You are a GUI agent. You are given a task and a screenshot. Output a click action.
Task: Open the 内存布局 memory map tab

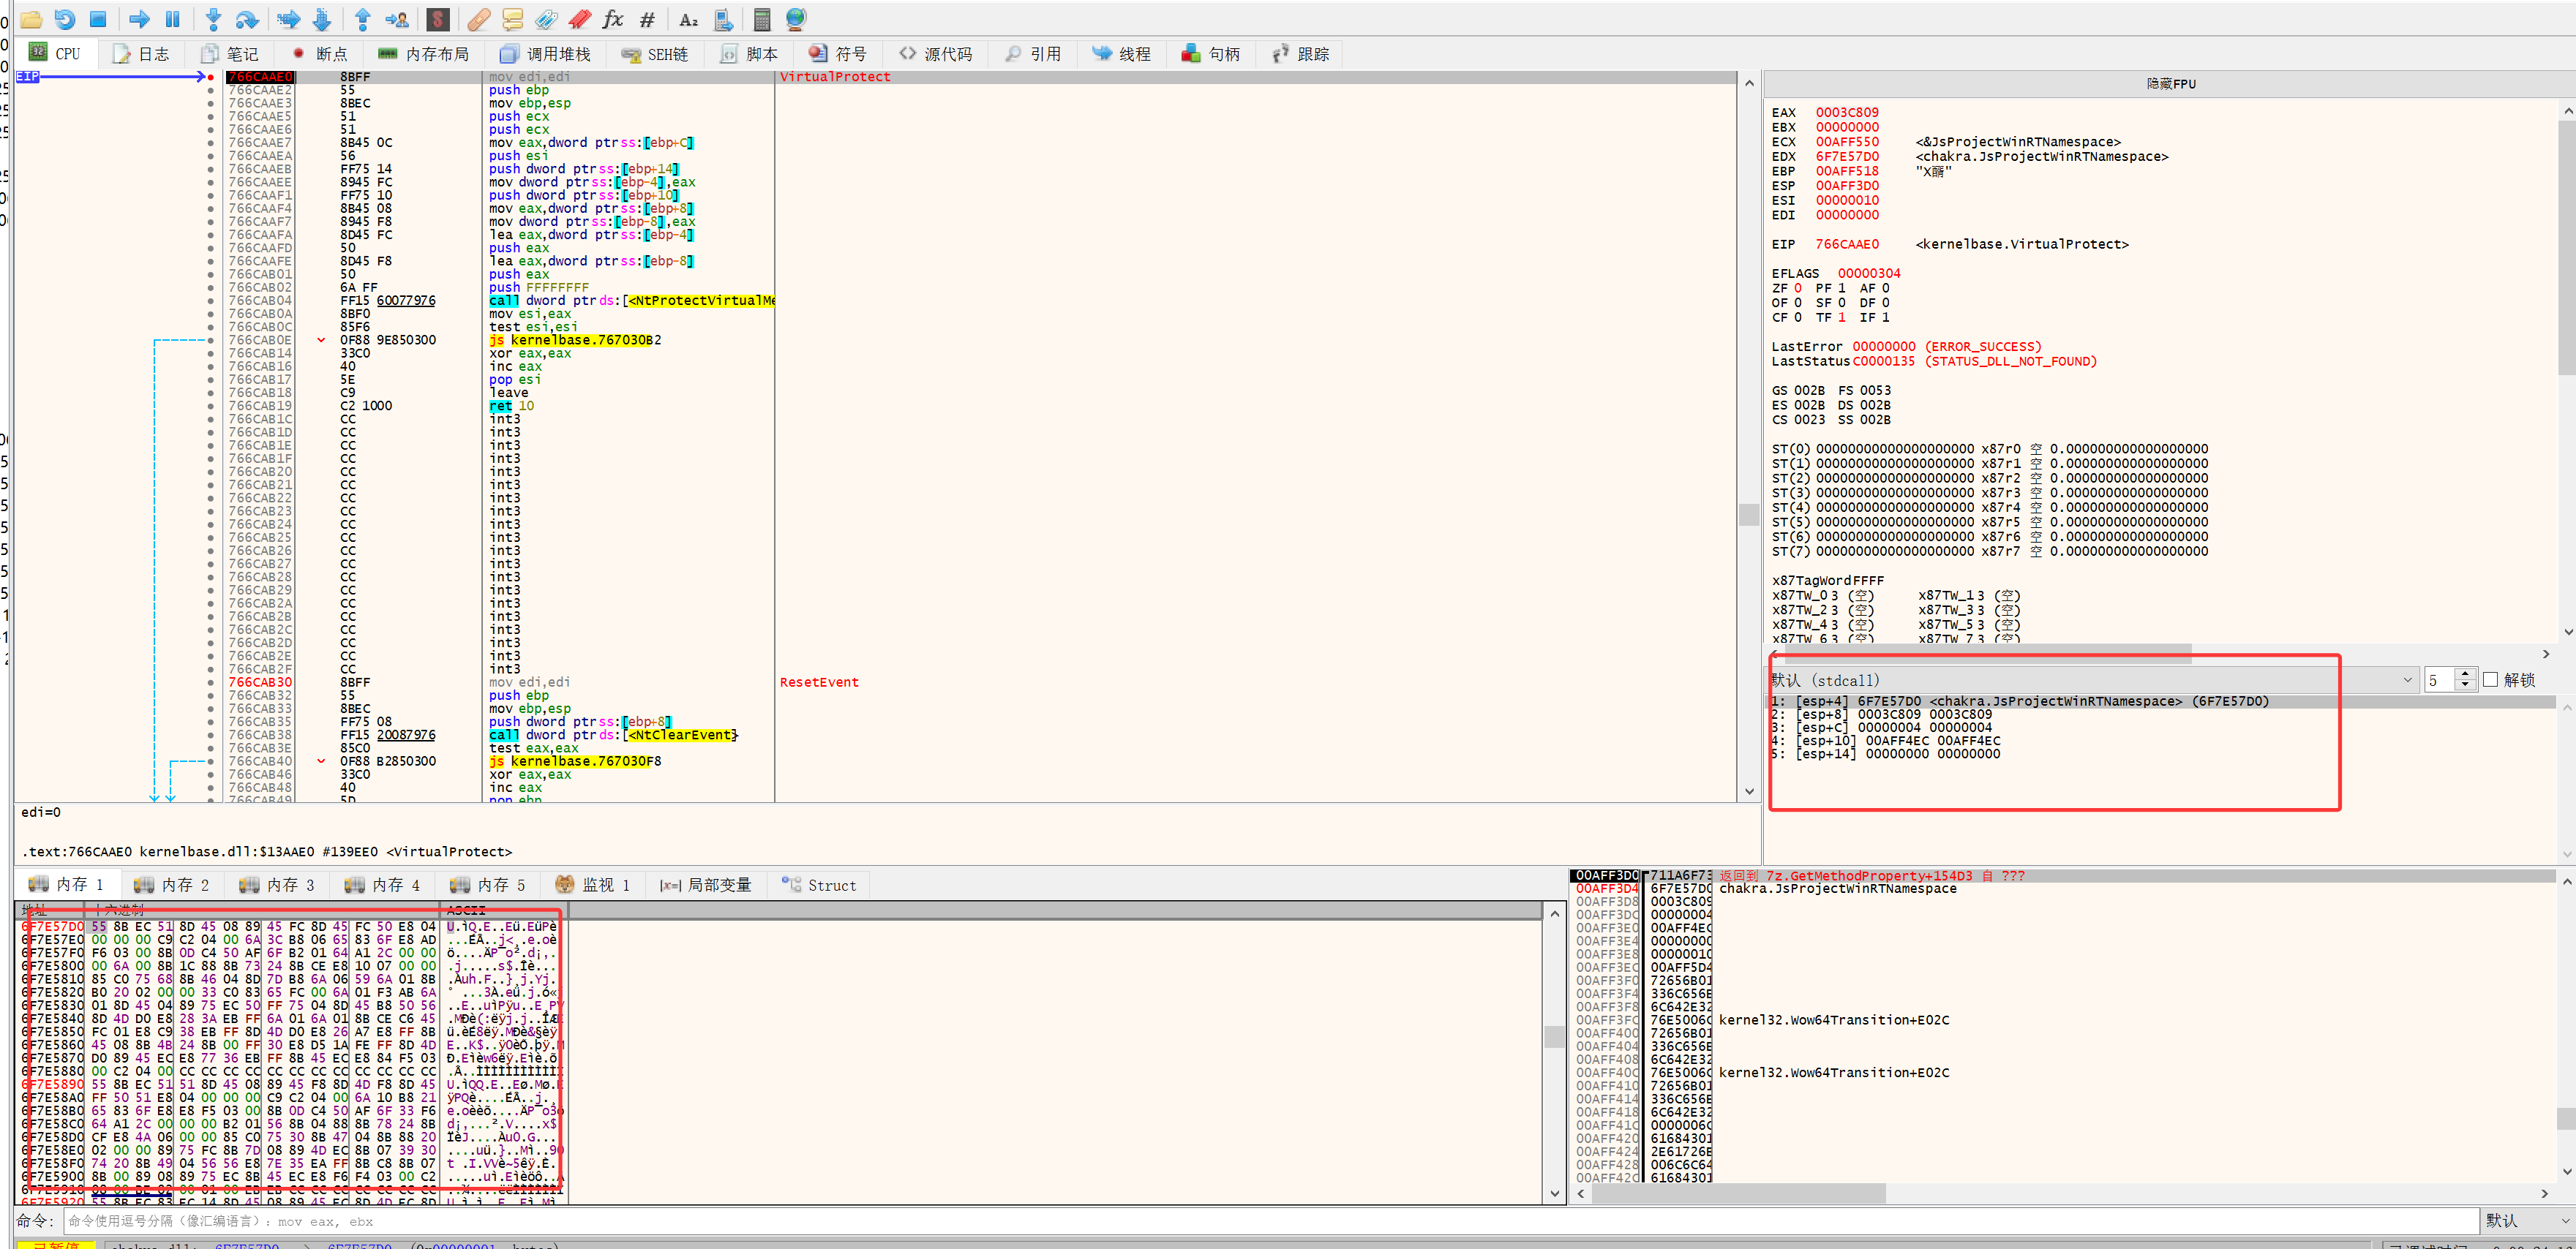click(424, 54)
